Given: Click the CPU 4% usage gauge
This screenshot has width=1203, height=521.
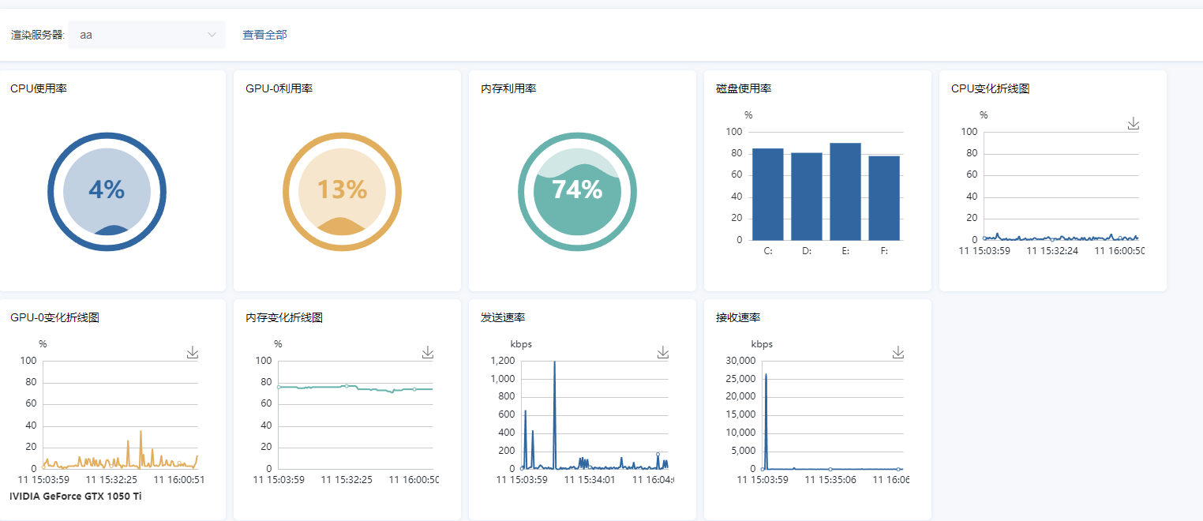Looking at the screenshot, I should click(107, 191).
